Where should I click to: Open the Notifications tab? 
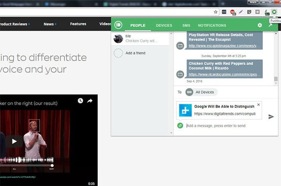click(x=212, y=25)
